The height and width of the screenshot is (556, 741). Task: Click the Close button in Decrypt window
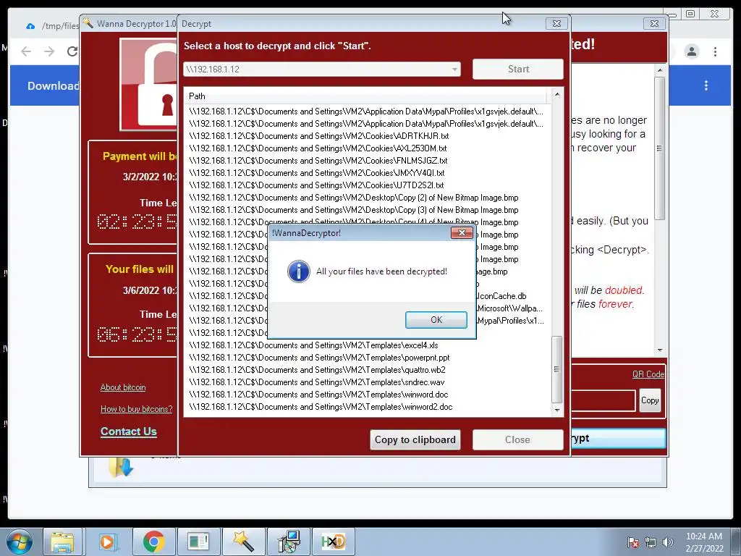pos(517,439)
